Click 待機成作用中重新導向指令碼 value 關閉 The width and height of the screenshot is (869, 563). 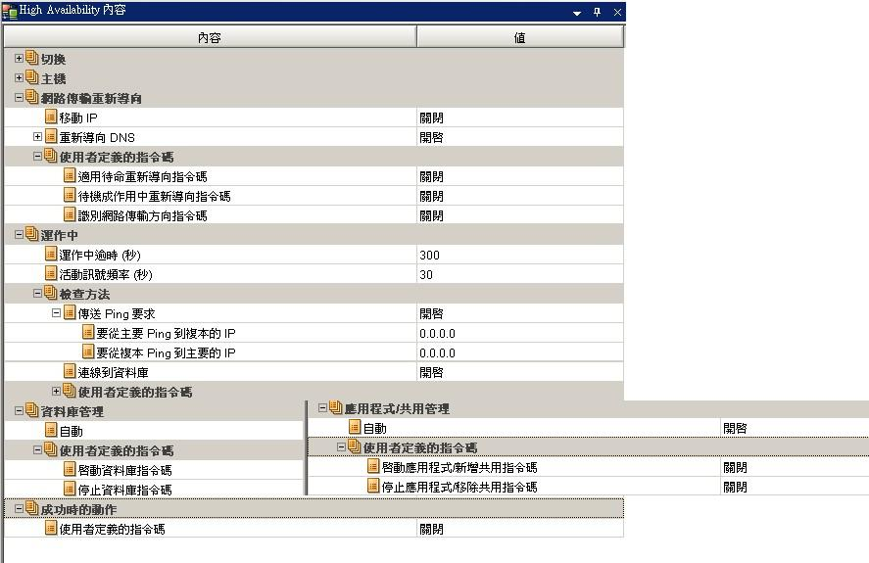[x=431, y=196]
